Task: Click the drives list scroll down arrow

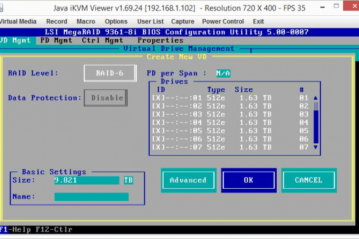Action: click(x=315, y=147)
